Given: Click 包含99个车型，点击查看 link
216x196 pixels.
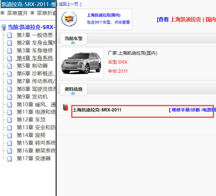Looking at the screenshot, I should 108,22.
